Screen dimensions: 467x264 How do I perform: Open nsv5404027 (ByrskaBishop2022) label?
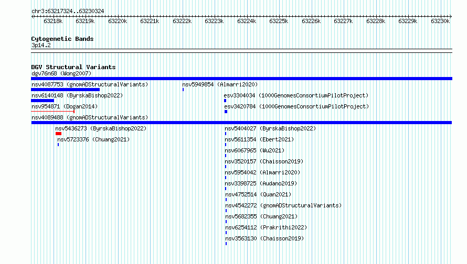tap(270, 128)
